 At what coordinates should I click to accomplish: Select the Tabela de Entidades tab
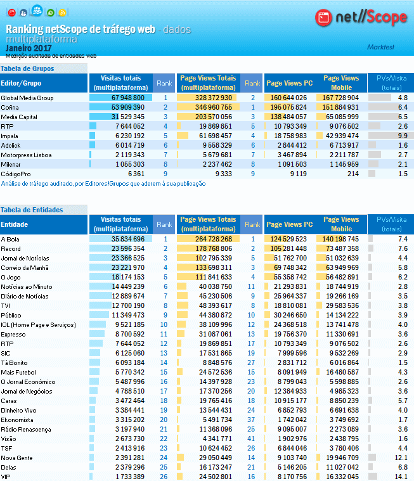tap(32, 210)
